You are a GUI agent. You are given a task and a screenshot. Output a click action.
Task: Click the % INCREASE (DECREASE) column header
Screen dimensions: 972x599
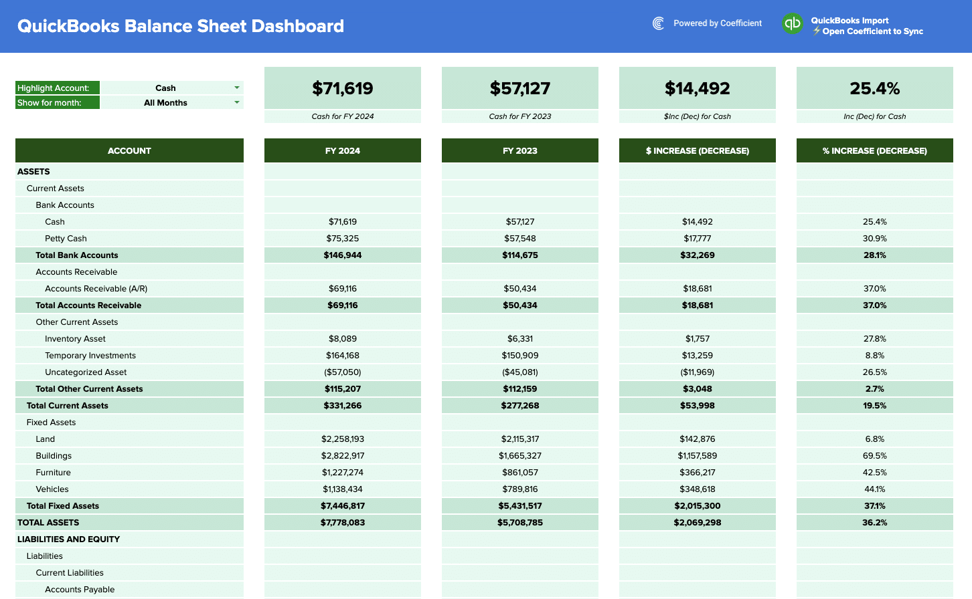pos(874,150)
